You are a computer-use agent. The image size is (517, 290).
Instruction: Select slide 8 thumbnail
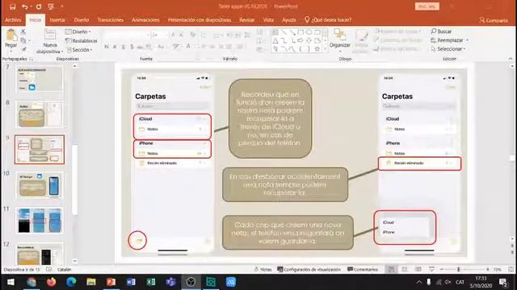point(40,114)
